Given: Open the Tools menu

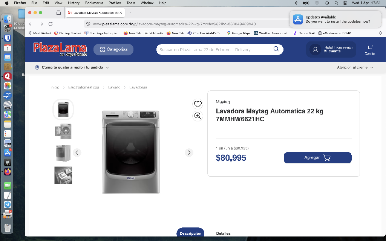Looking at the screenshot, I should click(131, 3).
